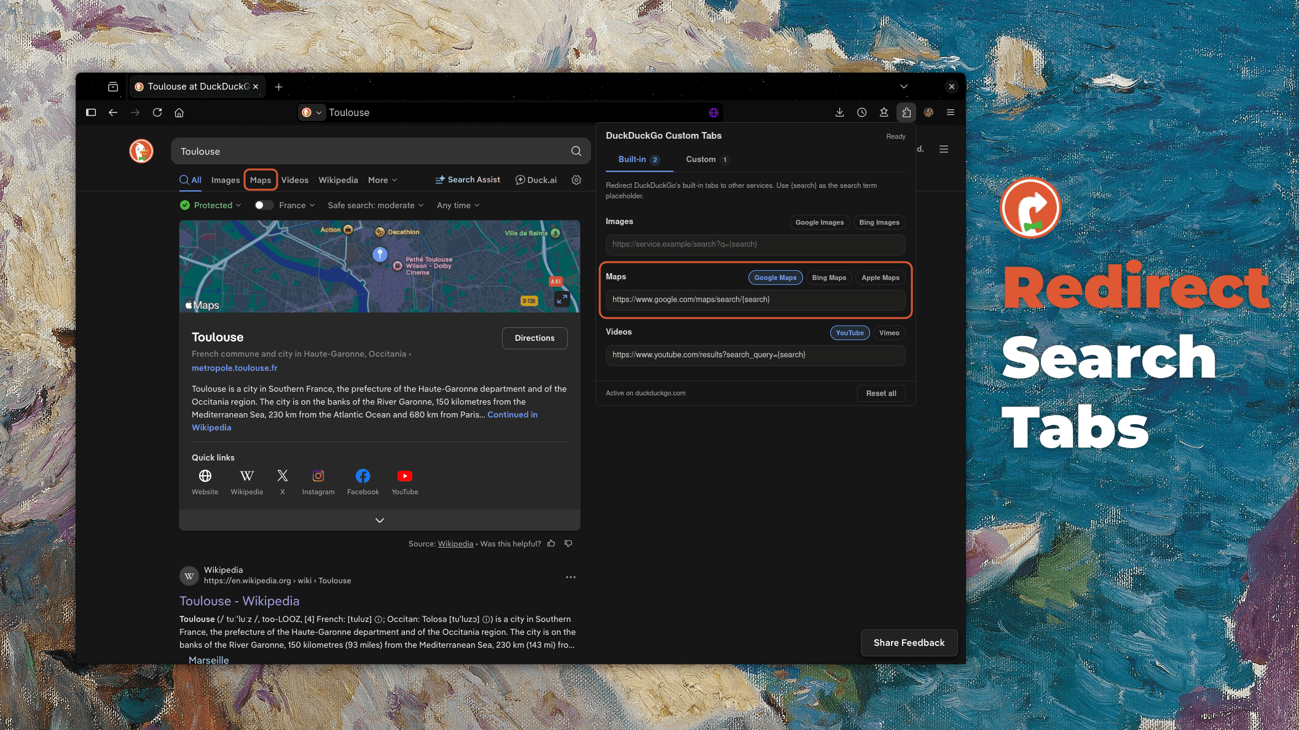Open DuckDuckGo search settings gear

[x=576, y=180]
